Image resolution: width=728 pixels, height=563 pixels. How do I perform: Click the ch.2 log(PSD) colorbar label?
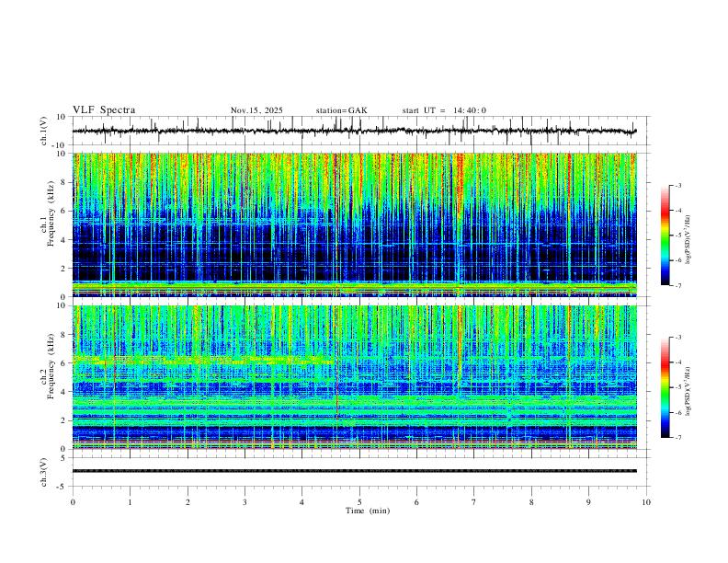point(688,391)
